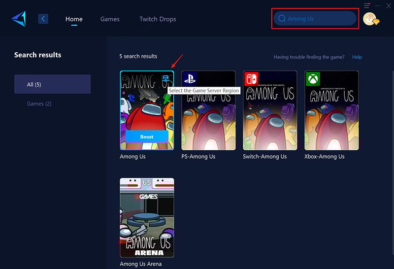Image resolution: width=394 pixels, height=269 pixels.
Task: Click the Nintendo Switch logo badge
Action: pyautogui.click(x=251, y=79)
